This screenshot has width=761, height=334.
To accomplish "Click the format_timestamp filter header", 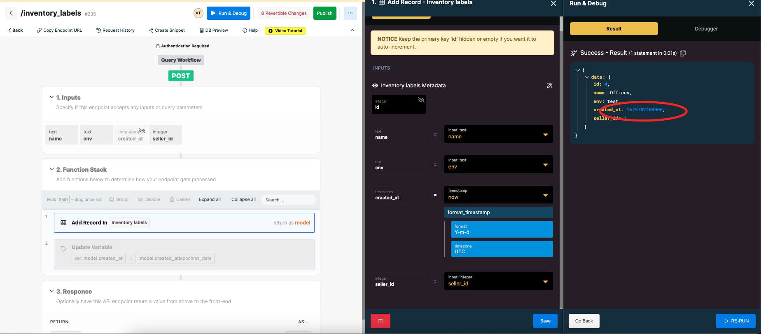I will [x=498, y=213].
